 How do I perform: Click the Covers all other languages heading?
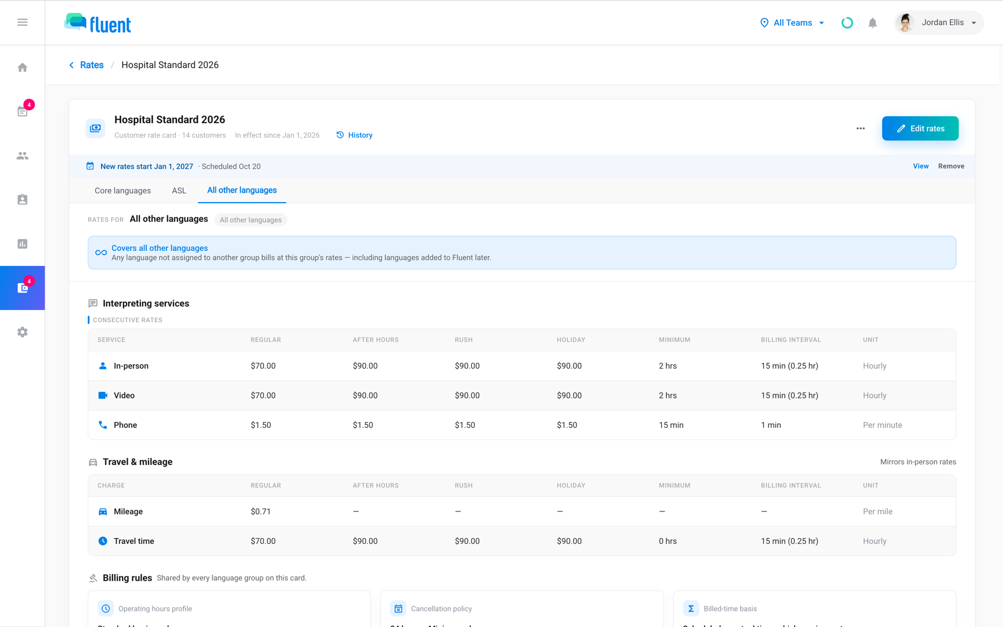coord(160,248)
